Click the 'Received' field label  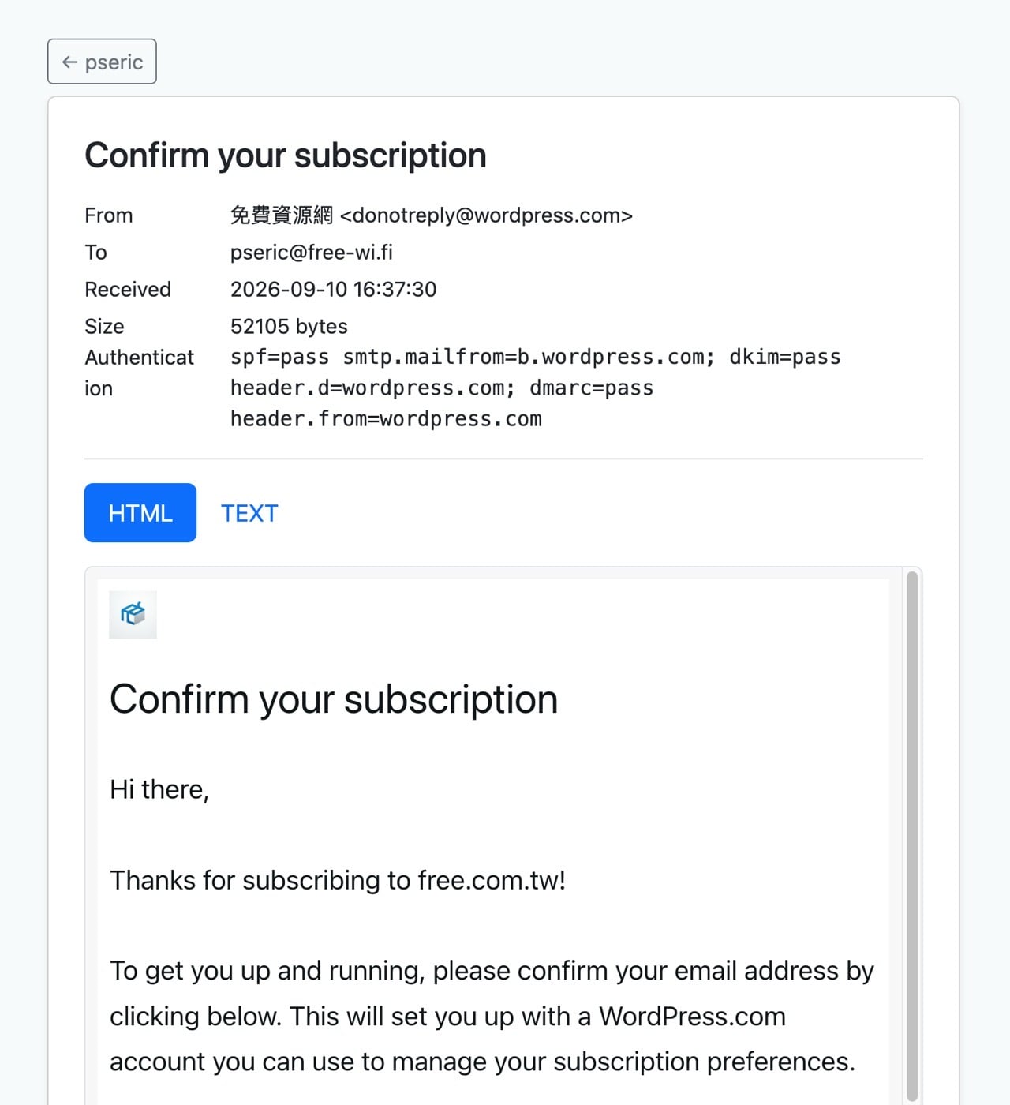pyautogui.click(x=128, y=290)
